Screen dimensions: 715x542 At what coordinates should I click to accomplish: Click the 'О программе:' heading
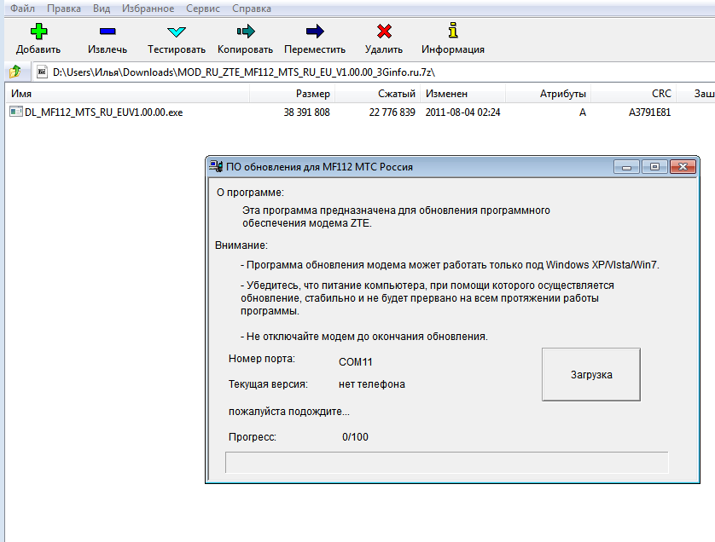click(250, 193)
